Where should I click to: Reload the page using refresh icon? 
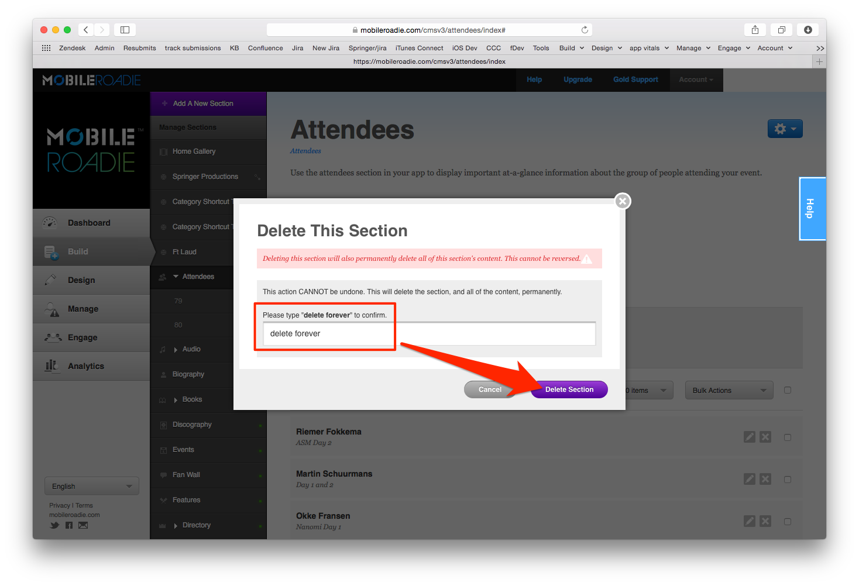[x=585, y=30]
